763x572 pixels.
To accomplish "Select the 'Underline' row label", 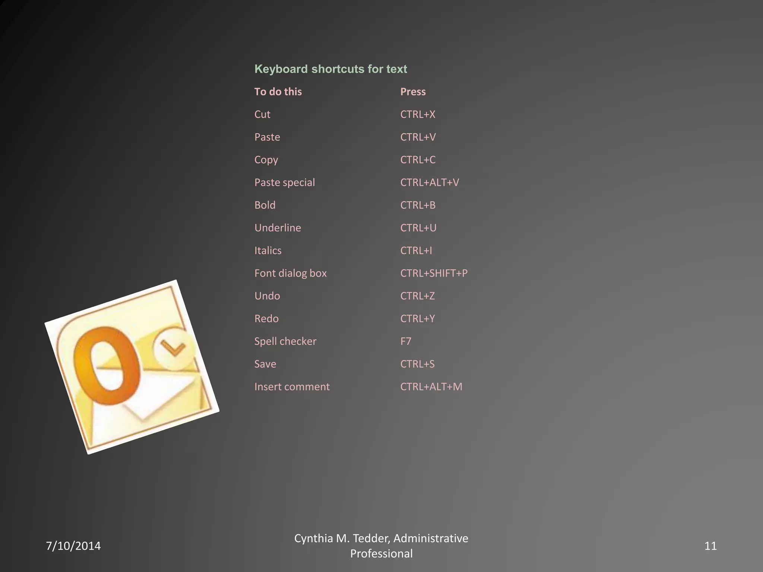I will coord(278,228).
